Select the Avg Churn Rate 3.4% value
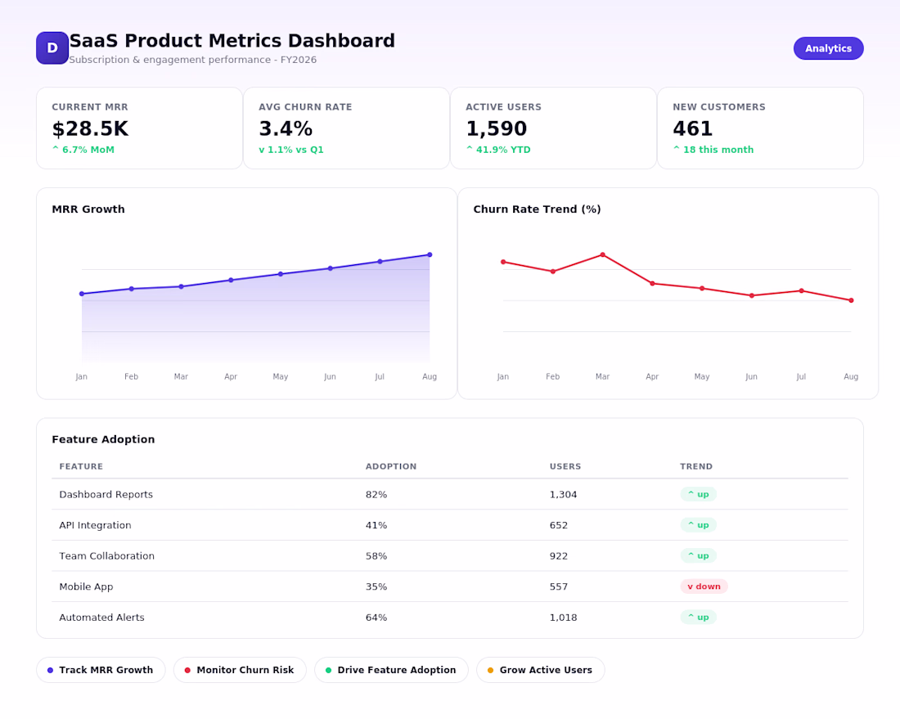 (x=286, y=128)
